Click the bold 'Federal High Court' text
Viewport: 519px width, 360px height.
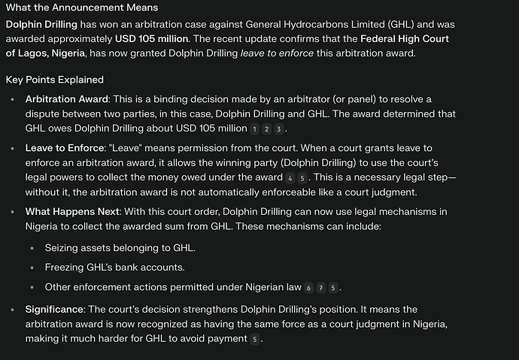[x=405, y=38]
